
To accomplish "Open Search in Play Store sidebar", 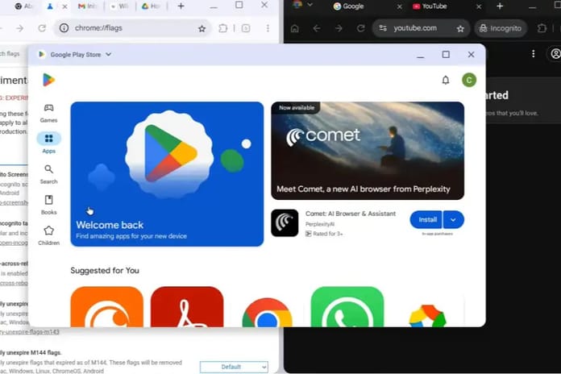I will (x=48, y=174).
